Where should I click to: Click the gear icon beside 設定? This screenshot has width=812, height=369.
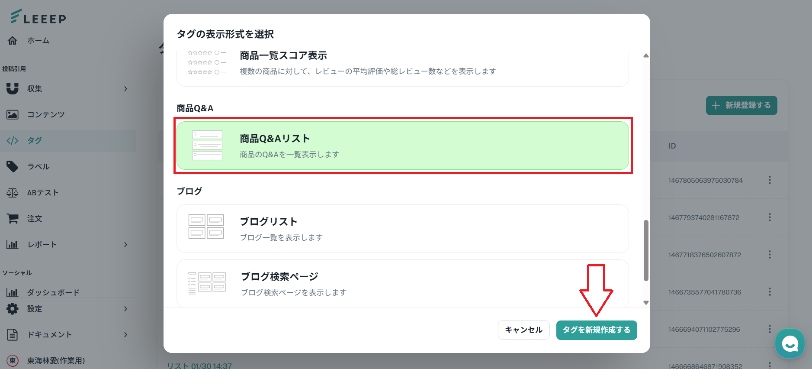click(13, 308)
